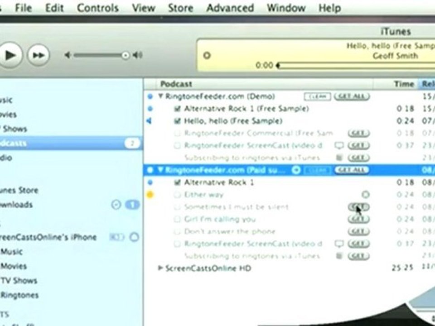Image resolution: width=435 pixels, height=326 pixels.
Task: Click GET for paid RingtoneFeeder ScreenCast
Action: [x=359, y=244]
